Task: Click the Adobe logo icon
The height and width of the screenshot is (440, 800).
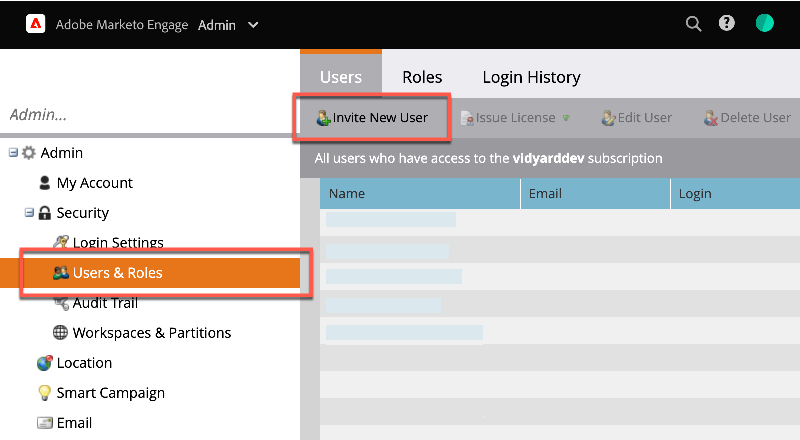Action: coord(36,24)
